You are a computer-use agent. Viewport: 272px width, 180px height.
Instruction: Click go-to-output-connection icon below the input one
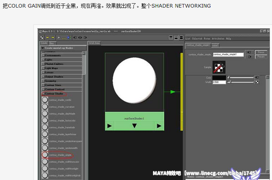(x=249, y=57)
